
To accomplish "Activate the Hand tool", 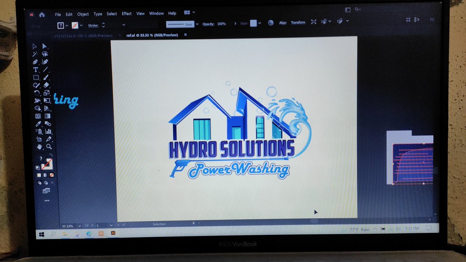I will coord(39,147).
